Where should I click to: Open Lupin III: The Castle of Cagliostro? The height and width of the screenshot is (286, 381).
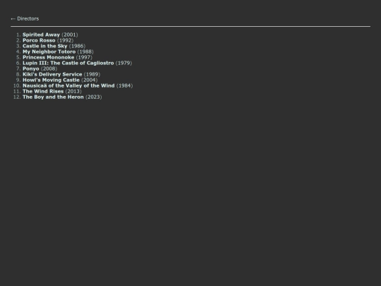pyautogui.click(x=68, y=63)
